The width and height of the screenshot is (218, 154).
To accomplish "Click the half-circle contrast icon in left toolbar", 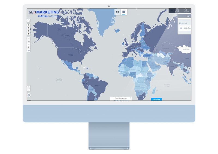I will tap(29, 45).
